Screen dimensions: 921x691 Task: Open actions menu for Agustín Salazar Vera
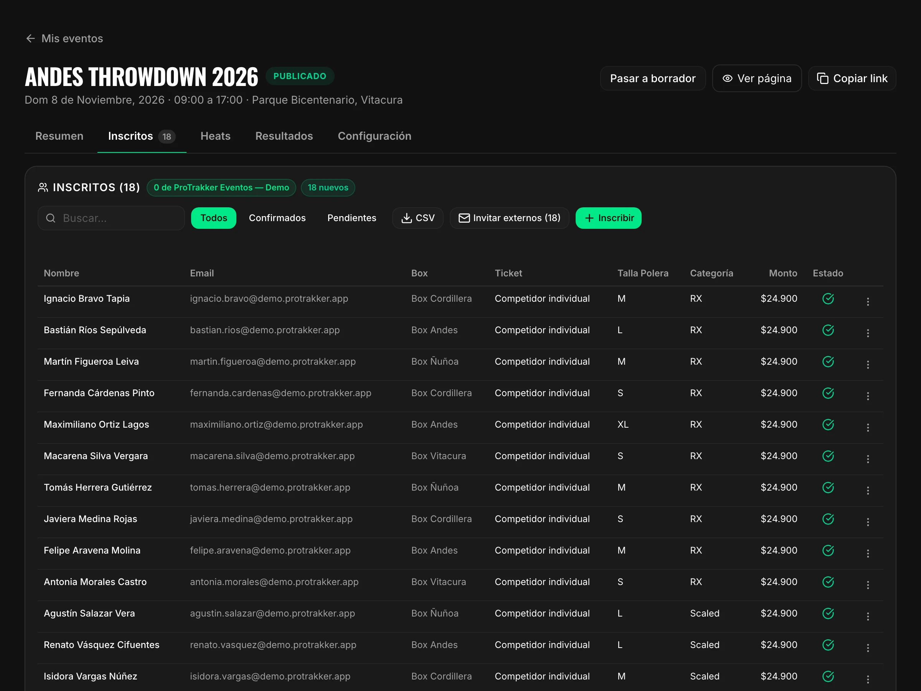[x=868, y=616]
